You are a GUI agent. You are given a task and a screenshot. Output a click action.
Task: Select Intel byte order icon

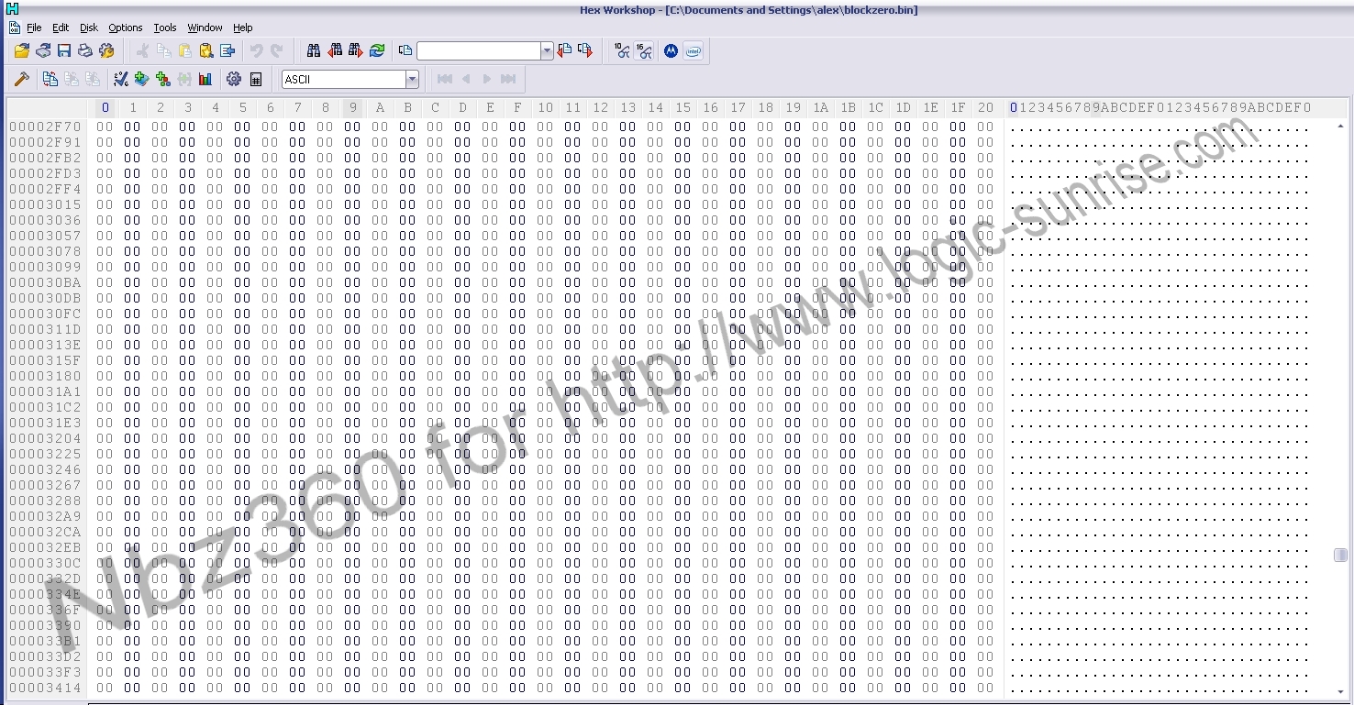click(694, 50)
